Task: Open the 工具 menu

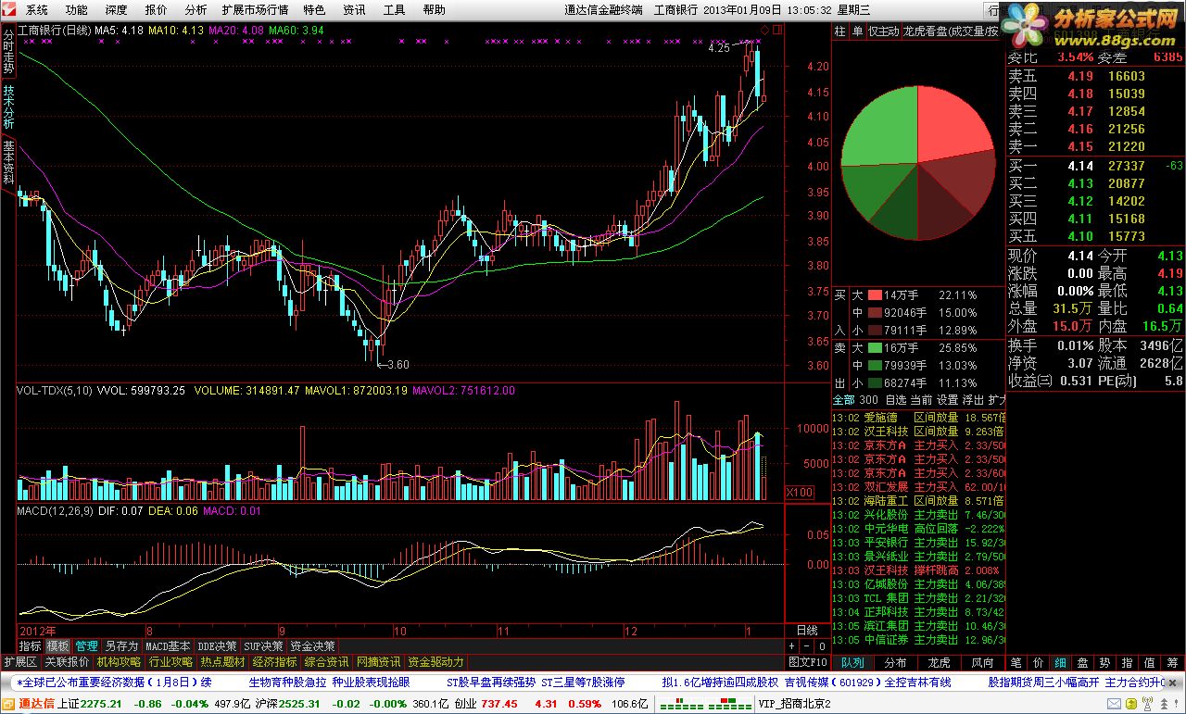Action: 394,10
